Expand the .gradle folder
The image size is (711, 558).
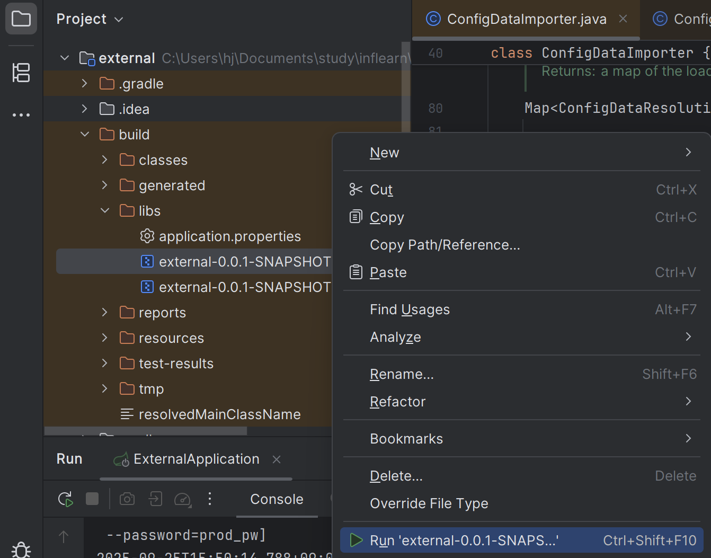(x=85, y=83)
